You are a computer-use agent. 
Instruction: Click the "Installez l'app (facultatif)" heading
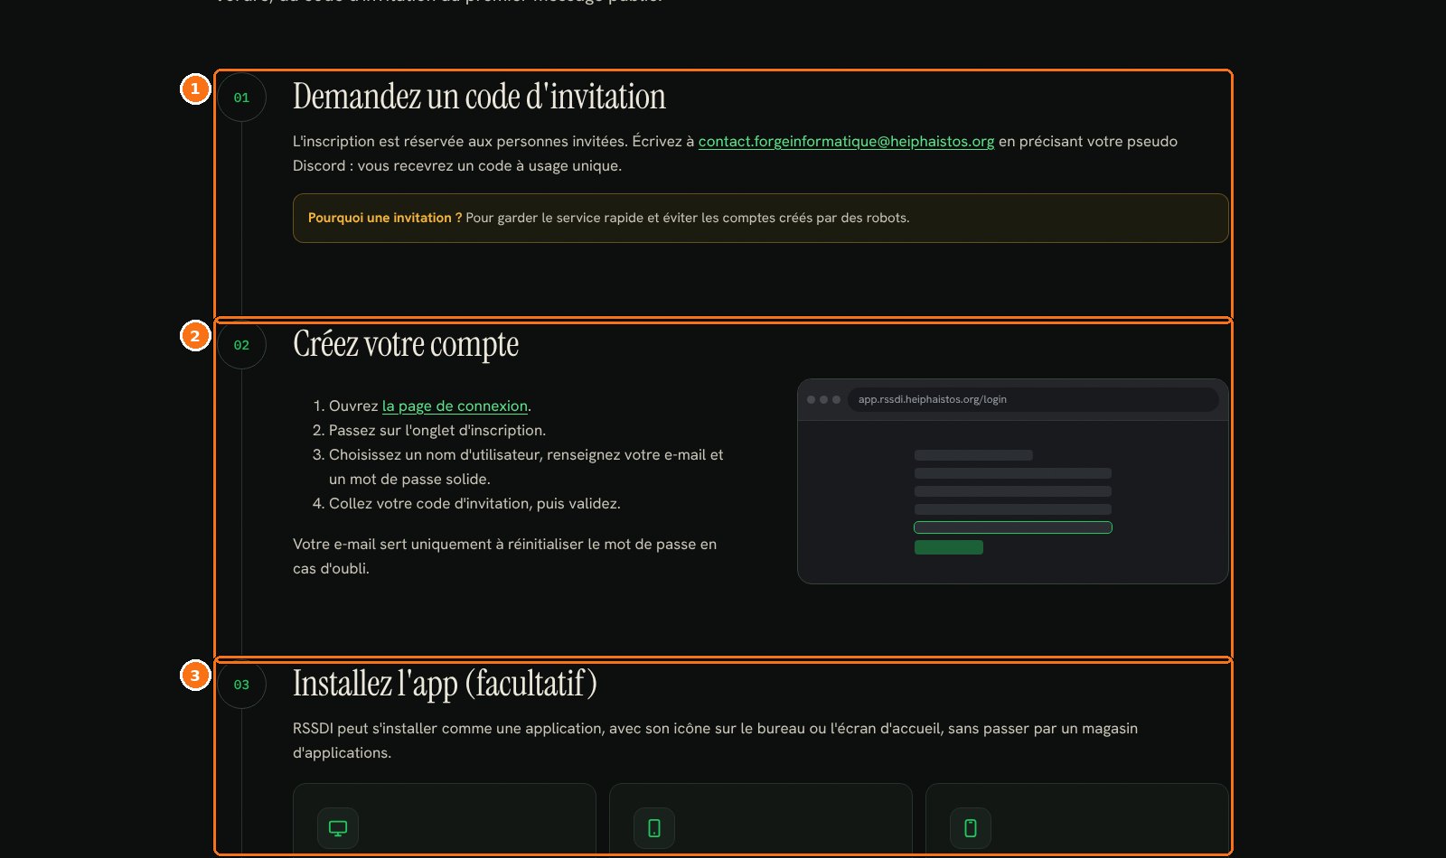pos(445,684)
